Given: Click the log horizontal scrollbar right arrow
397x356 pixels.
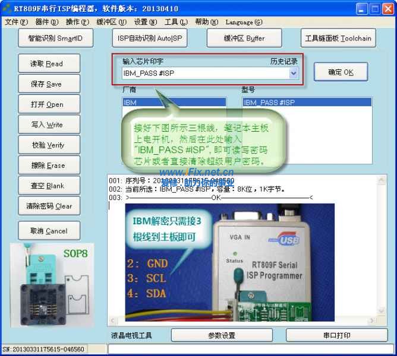Looking at the screenshot, I should (372, 321).
